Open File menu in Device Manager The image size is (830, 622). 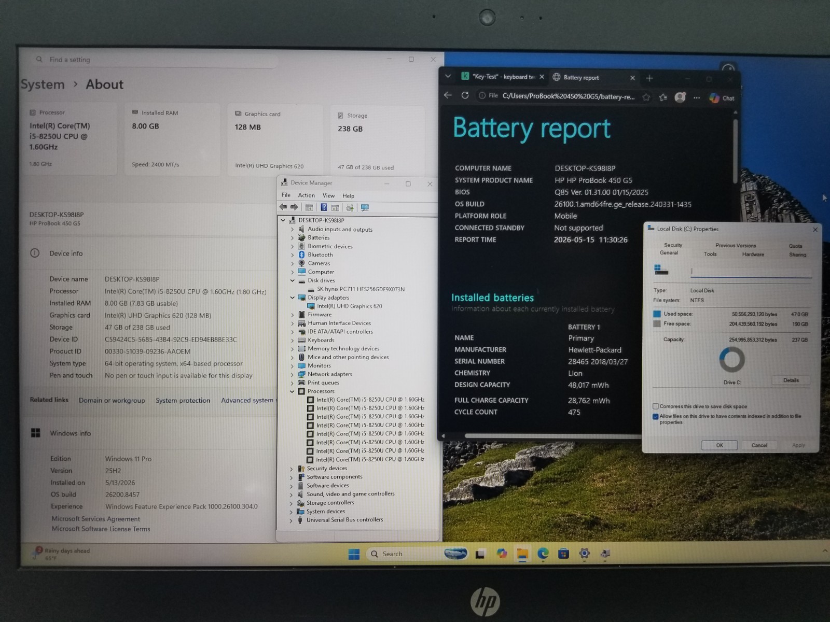286,195
